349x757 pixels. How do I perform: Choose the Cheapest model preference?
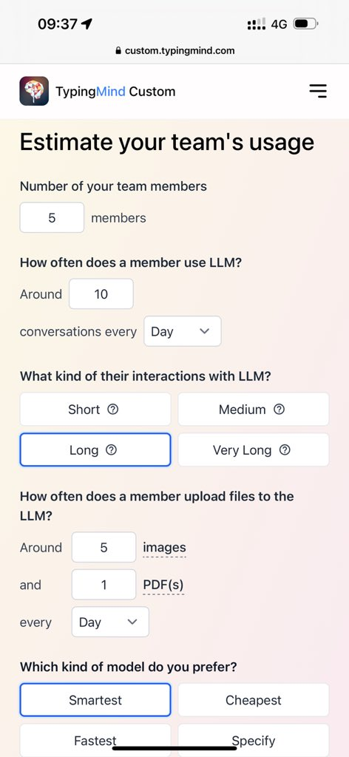254,700
